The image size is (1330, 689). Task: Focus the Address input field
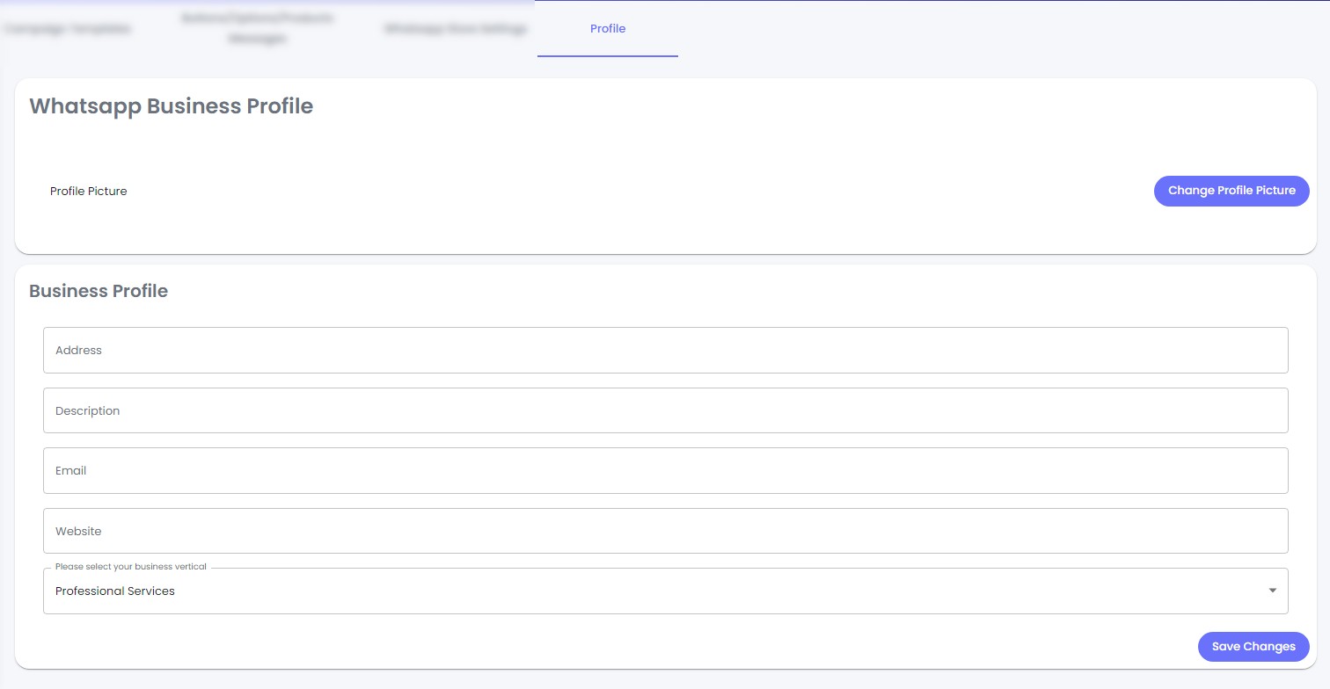[666, 350]
